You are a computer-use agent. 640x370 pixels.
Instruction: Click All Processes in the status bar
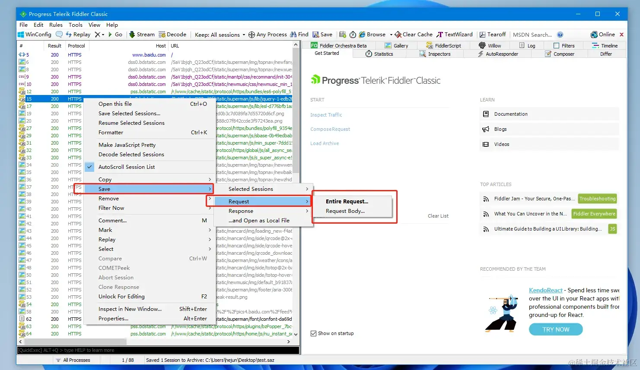(73, 360)
